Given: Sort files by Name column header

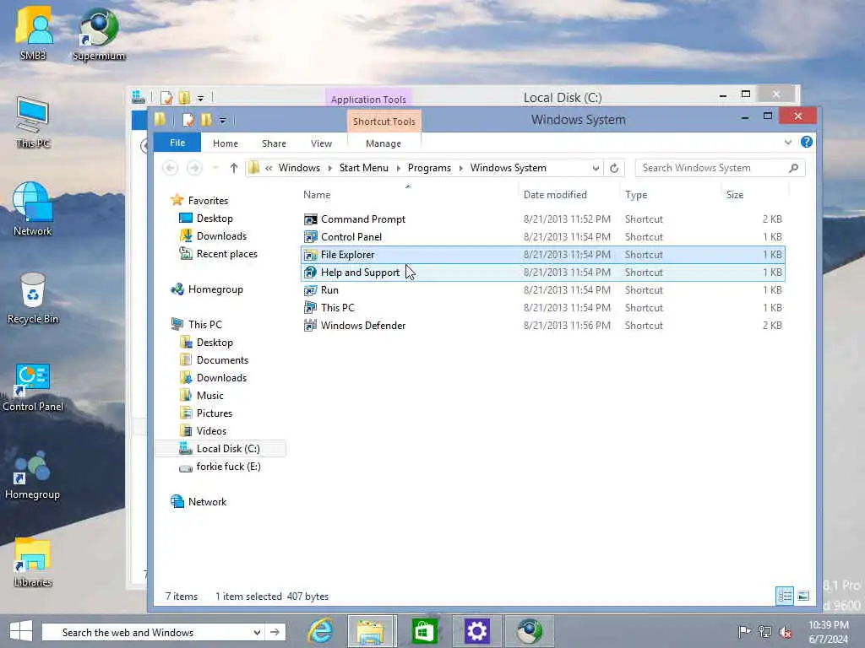Looking at the screenshot, I should (317, 195).
